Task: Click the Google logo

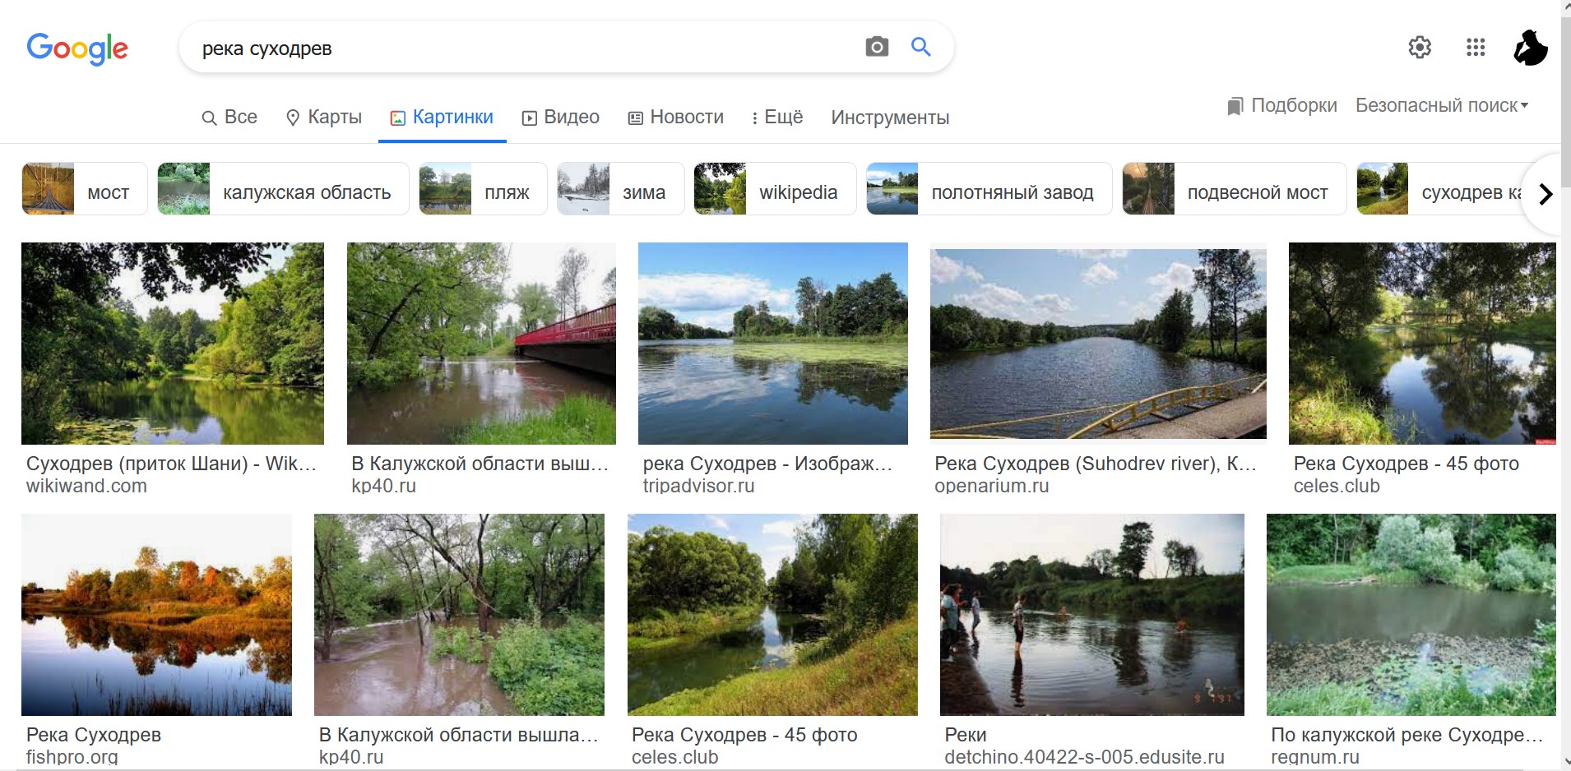Action: tap(77, 48)
